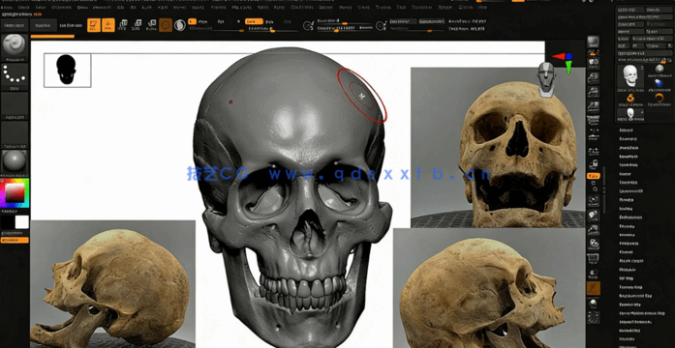675x348 pixels.
Task: Click the Load Tool button in Tool palette
Action: (x=629, y=10)
